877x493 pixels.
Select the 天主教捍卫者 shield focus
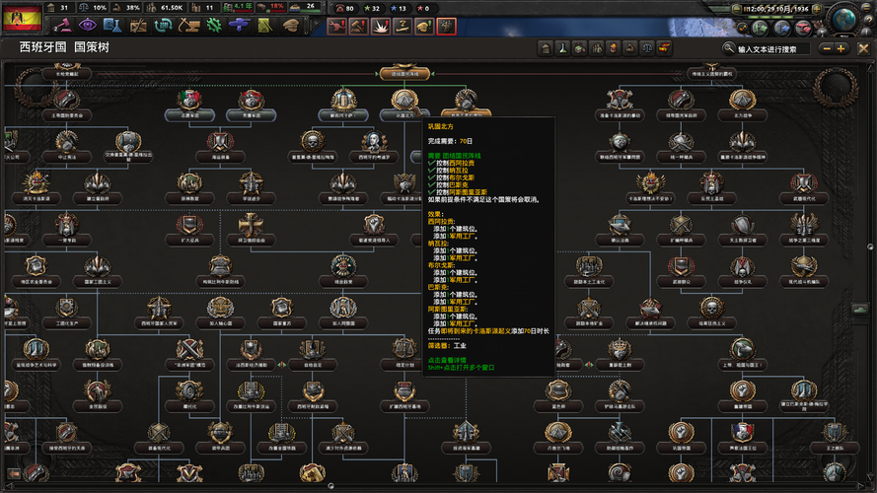(743, 231)
